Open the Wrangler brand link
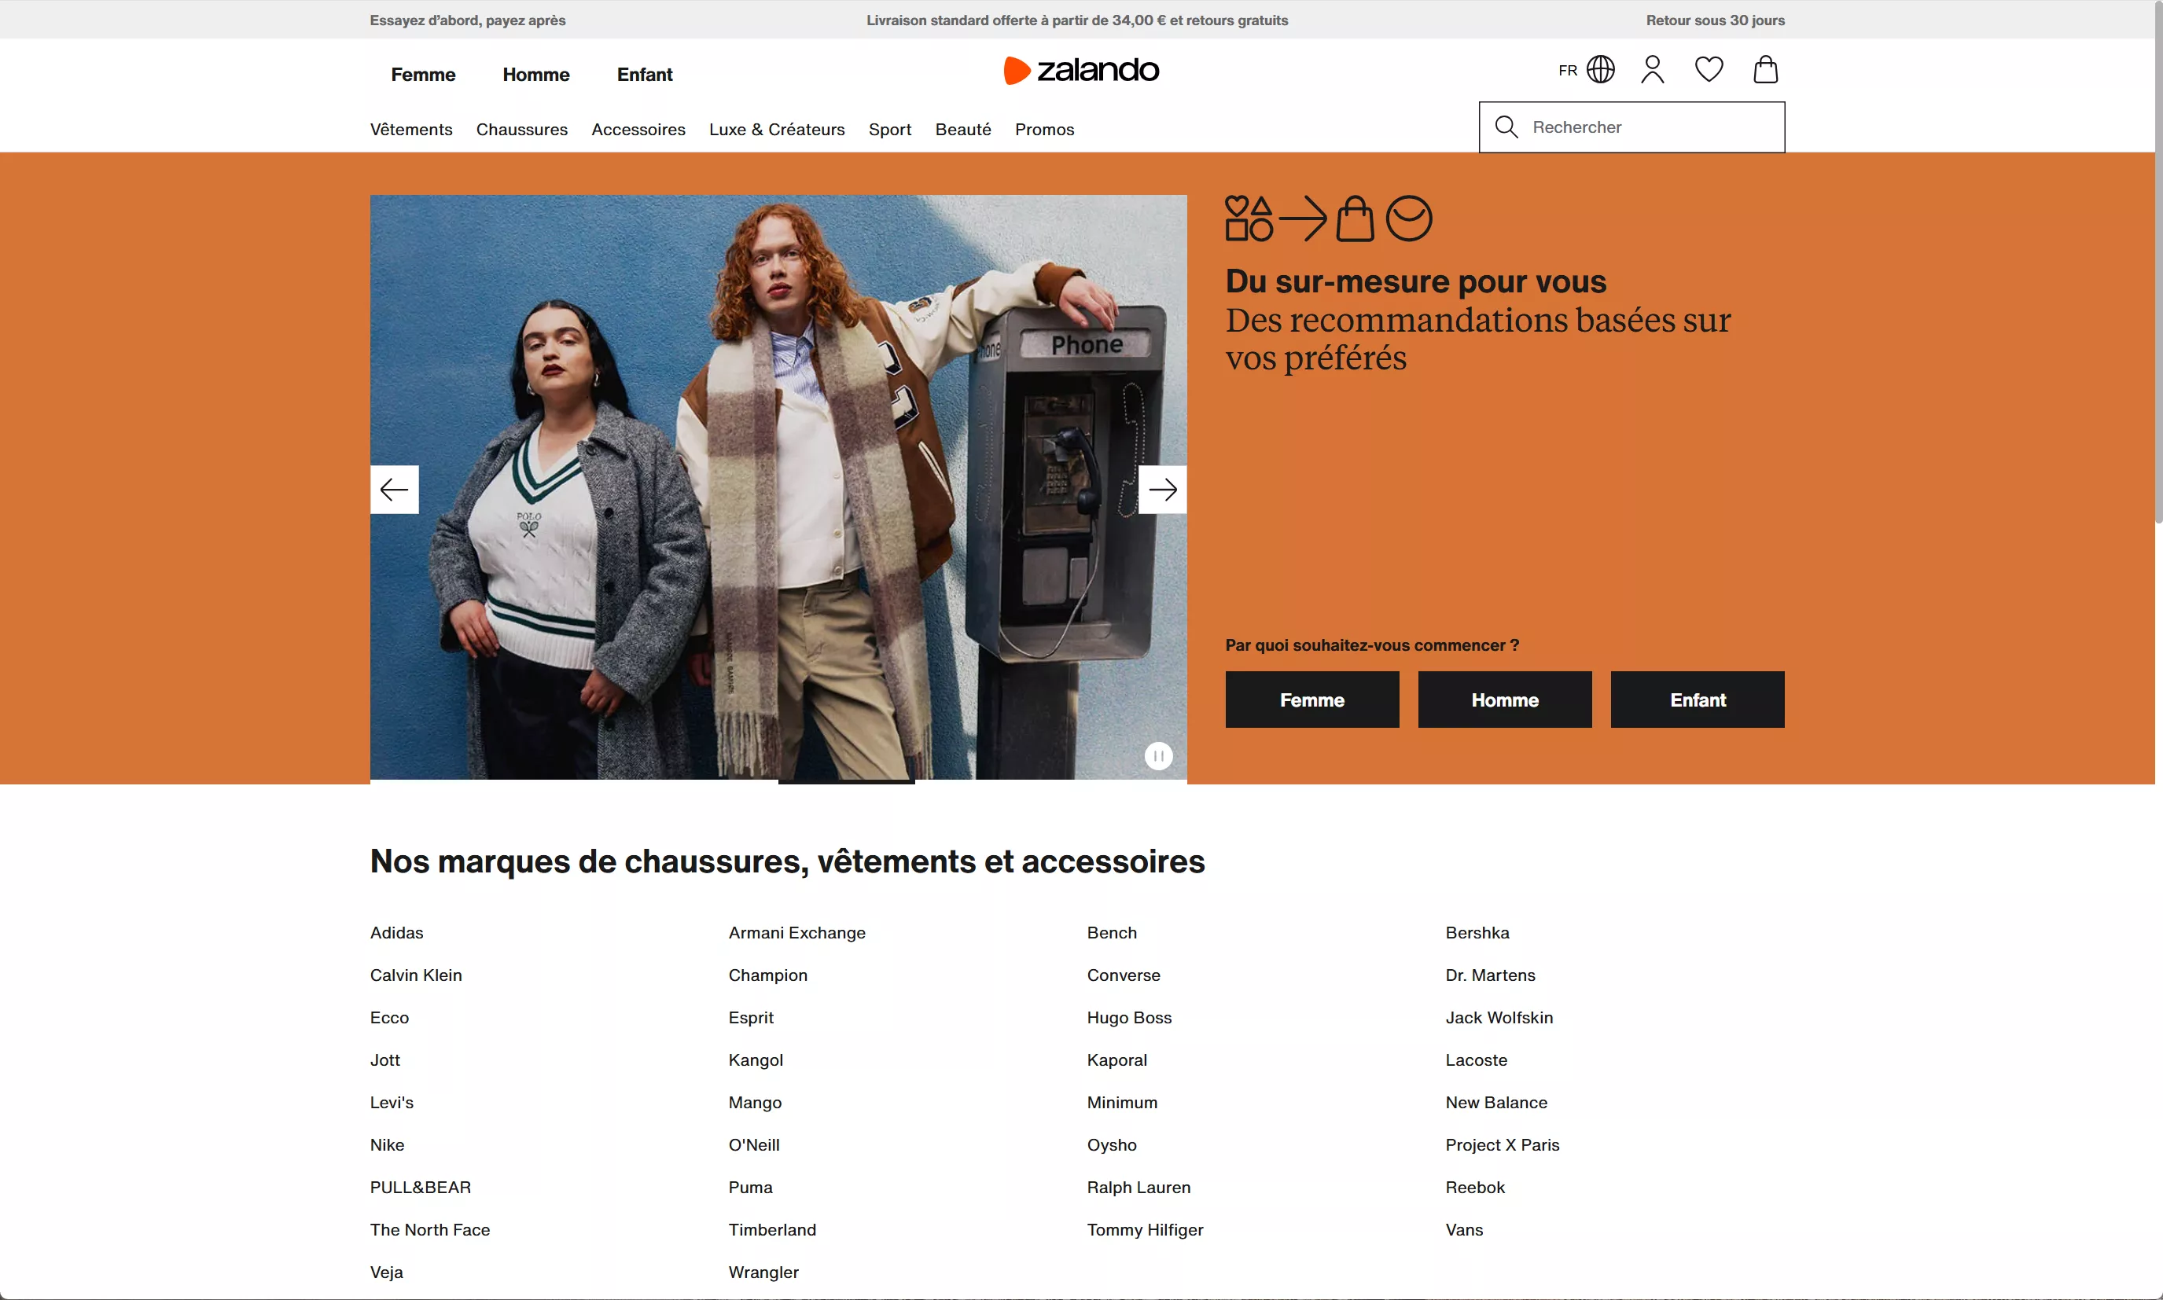The height and width of the screenshot is (1300, 2163). coord(764,1272)
